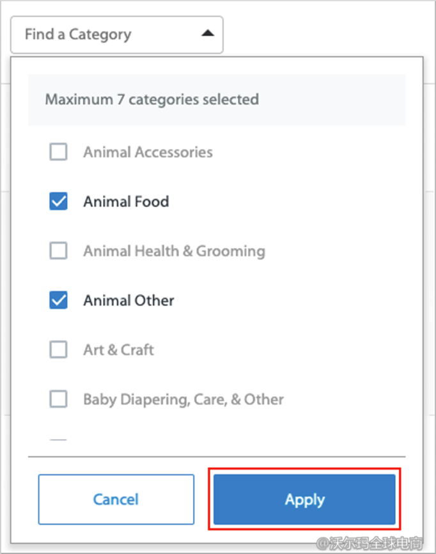Select the Baby Diapering, Care, & Other label
The width and height of the screenshot is (436, 554).
coord(183,399)
